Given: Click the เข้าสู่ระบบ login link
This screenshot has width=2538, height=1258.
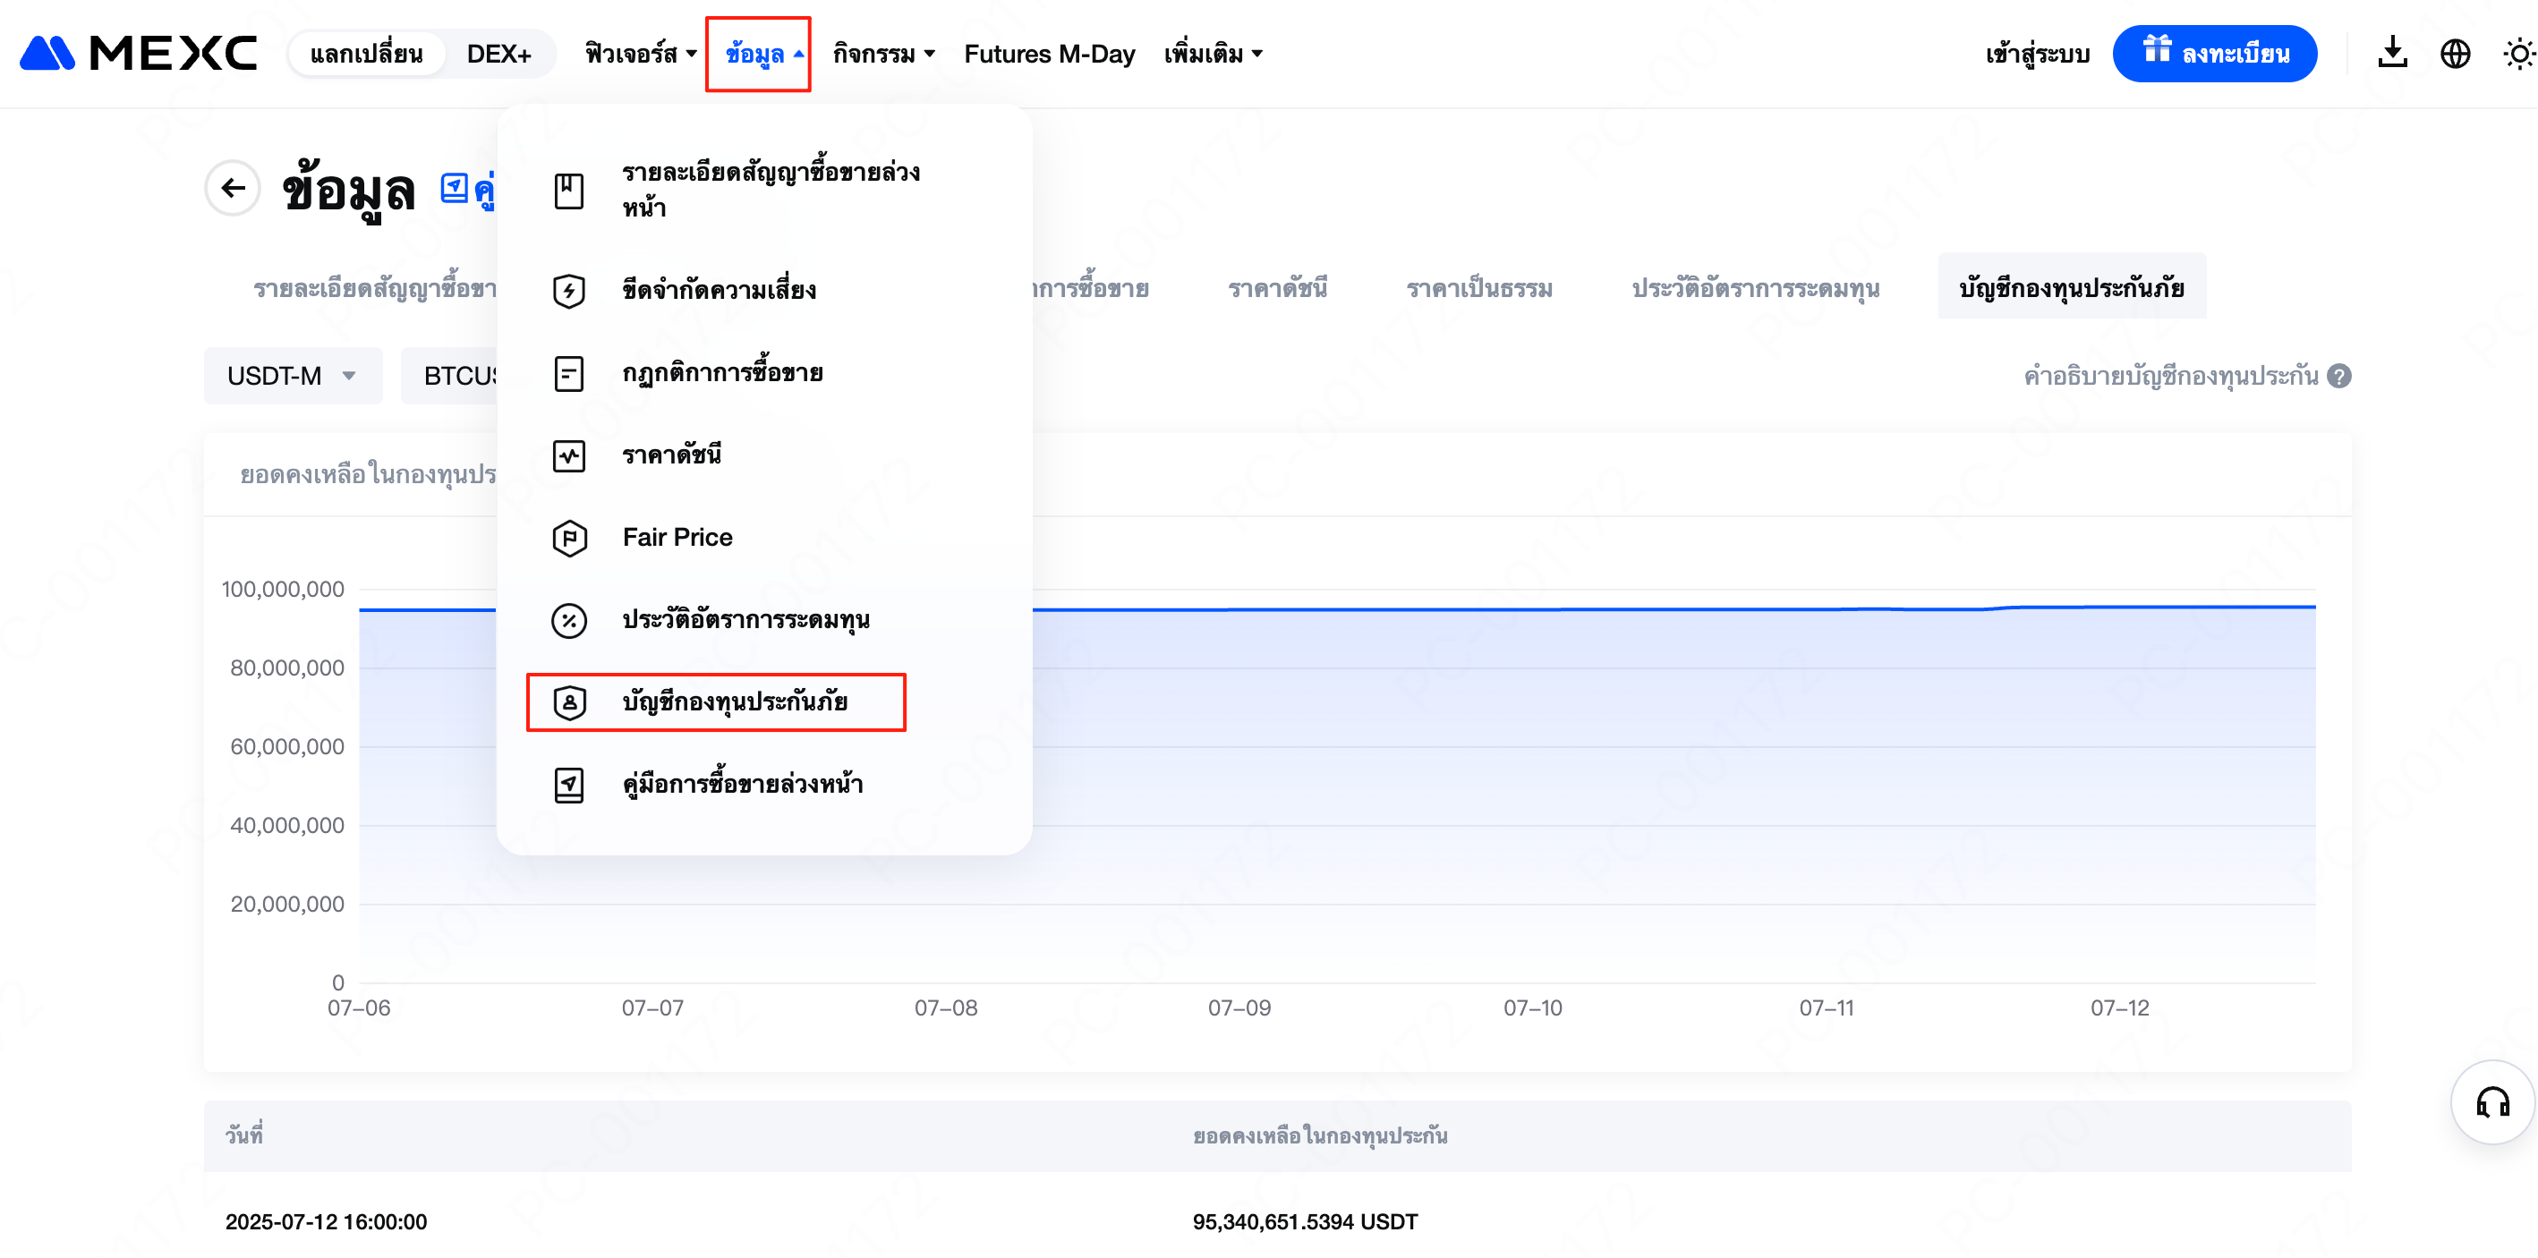Looking at the screenshot, I should tap(2037, 53).
